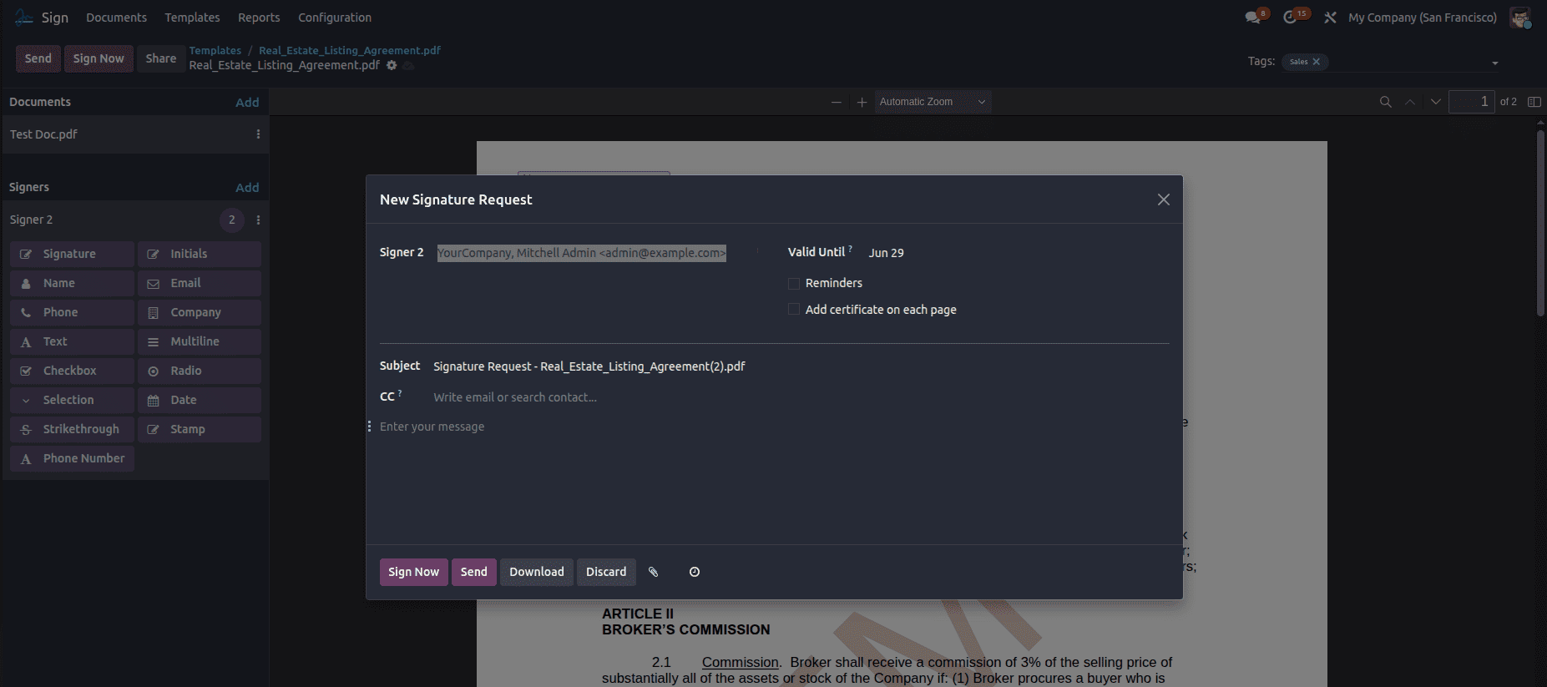Open the Templates menu
The image size is (1547, 687).
point(192,18)
